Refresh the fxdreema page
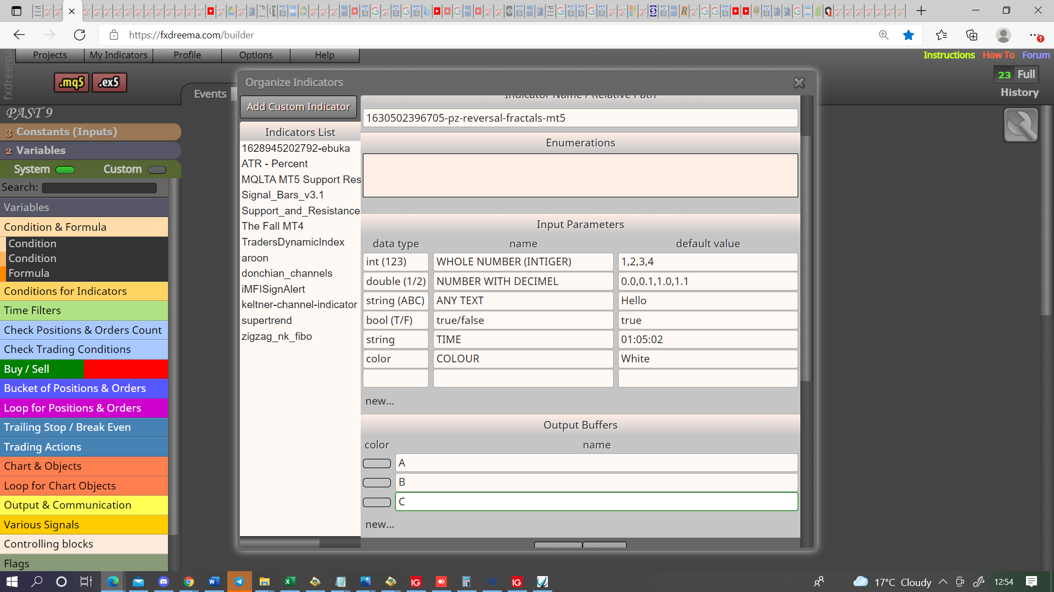Viewport: 1054px width, 592px height. coord(80,35)
